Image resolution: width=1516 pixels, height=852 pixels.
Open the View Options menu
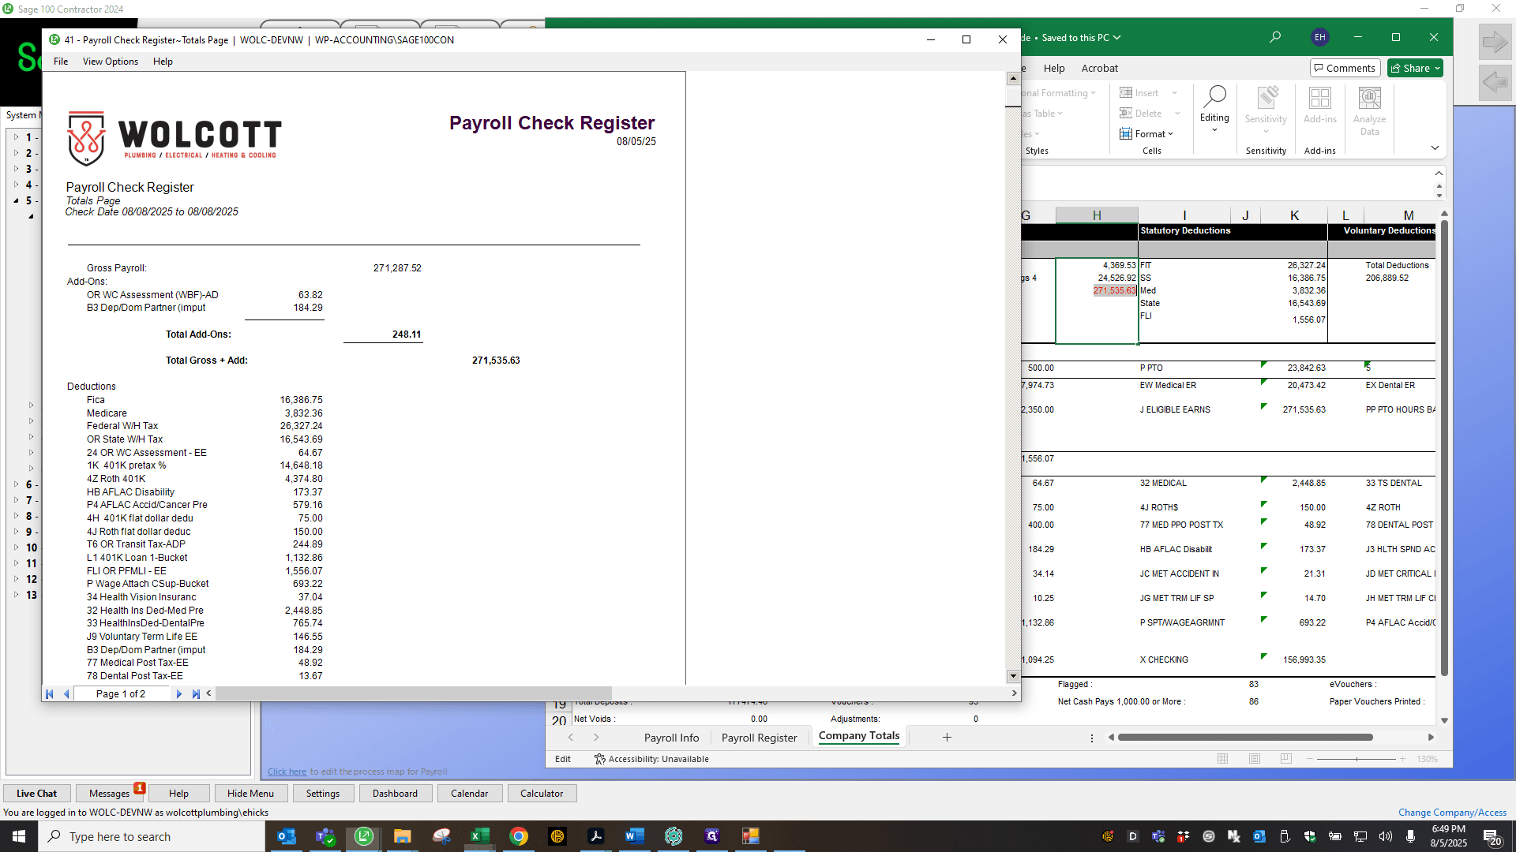click(111, 62)
